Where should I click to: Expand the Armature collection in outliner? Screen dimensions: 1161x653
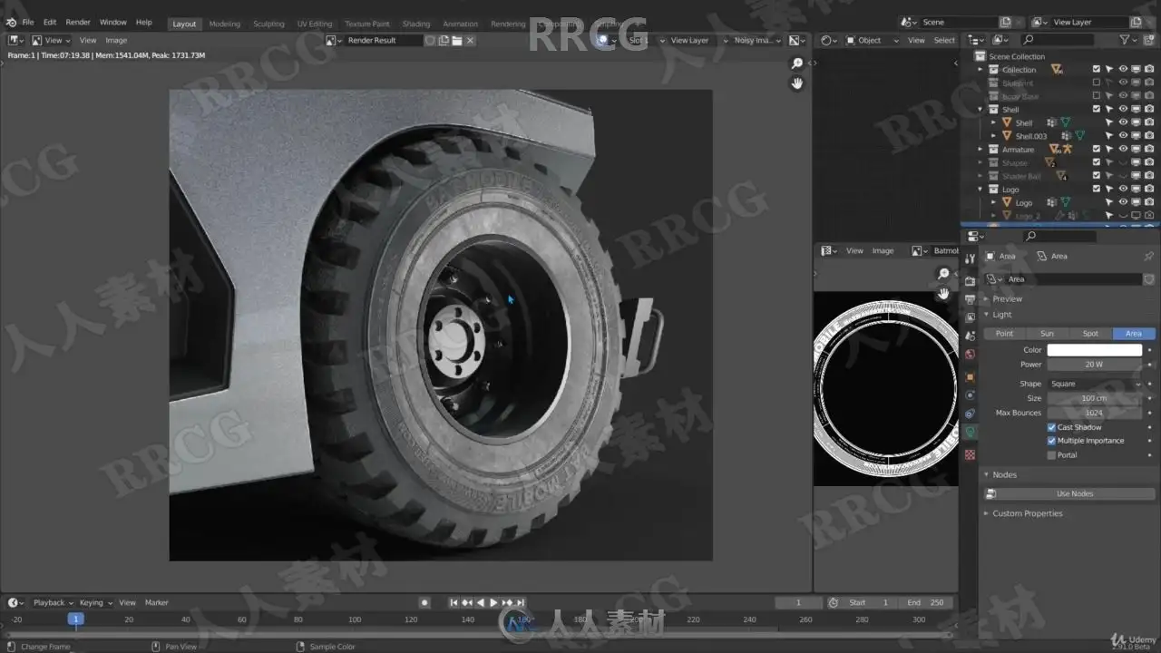point(981,150)
